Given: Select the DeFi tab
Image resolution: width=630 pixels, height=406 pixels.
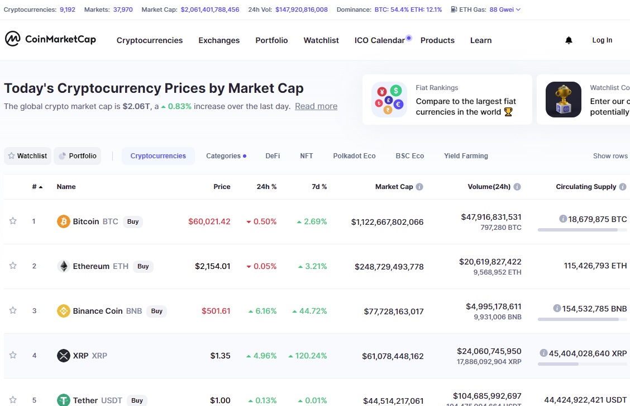Looking at the screenshot, I should 273,155.
